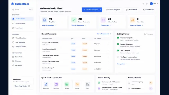
Task: Toggle the Test a marker completed check
Action: 118,50
